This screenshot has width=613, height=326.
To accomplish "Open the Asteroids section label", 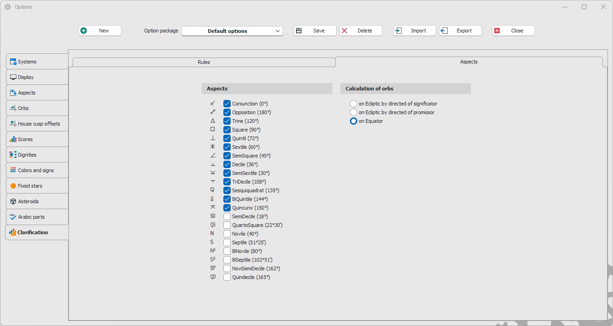I will [x=28, y=201].
